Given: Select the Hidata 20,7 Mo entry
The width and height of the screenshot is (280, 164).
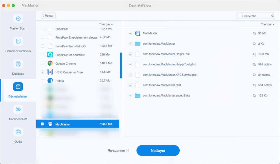Looking at the screenshot, I should click(x=78, y=81).
